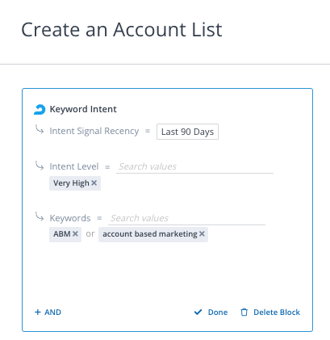
Task: Select the account based marketing tag text
Action: pyautogui.click(x=150, y=234)
